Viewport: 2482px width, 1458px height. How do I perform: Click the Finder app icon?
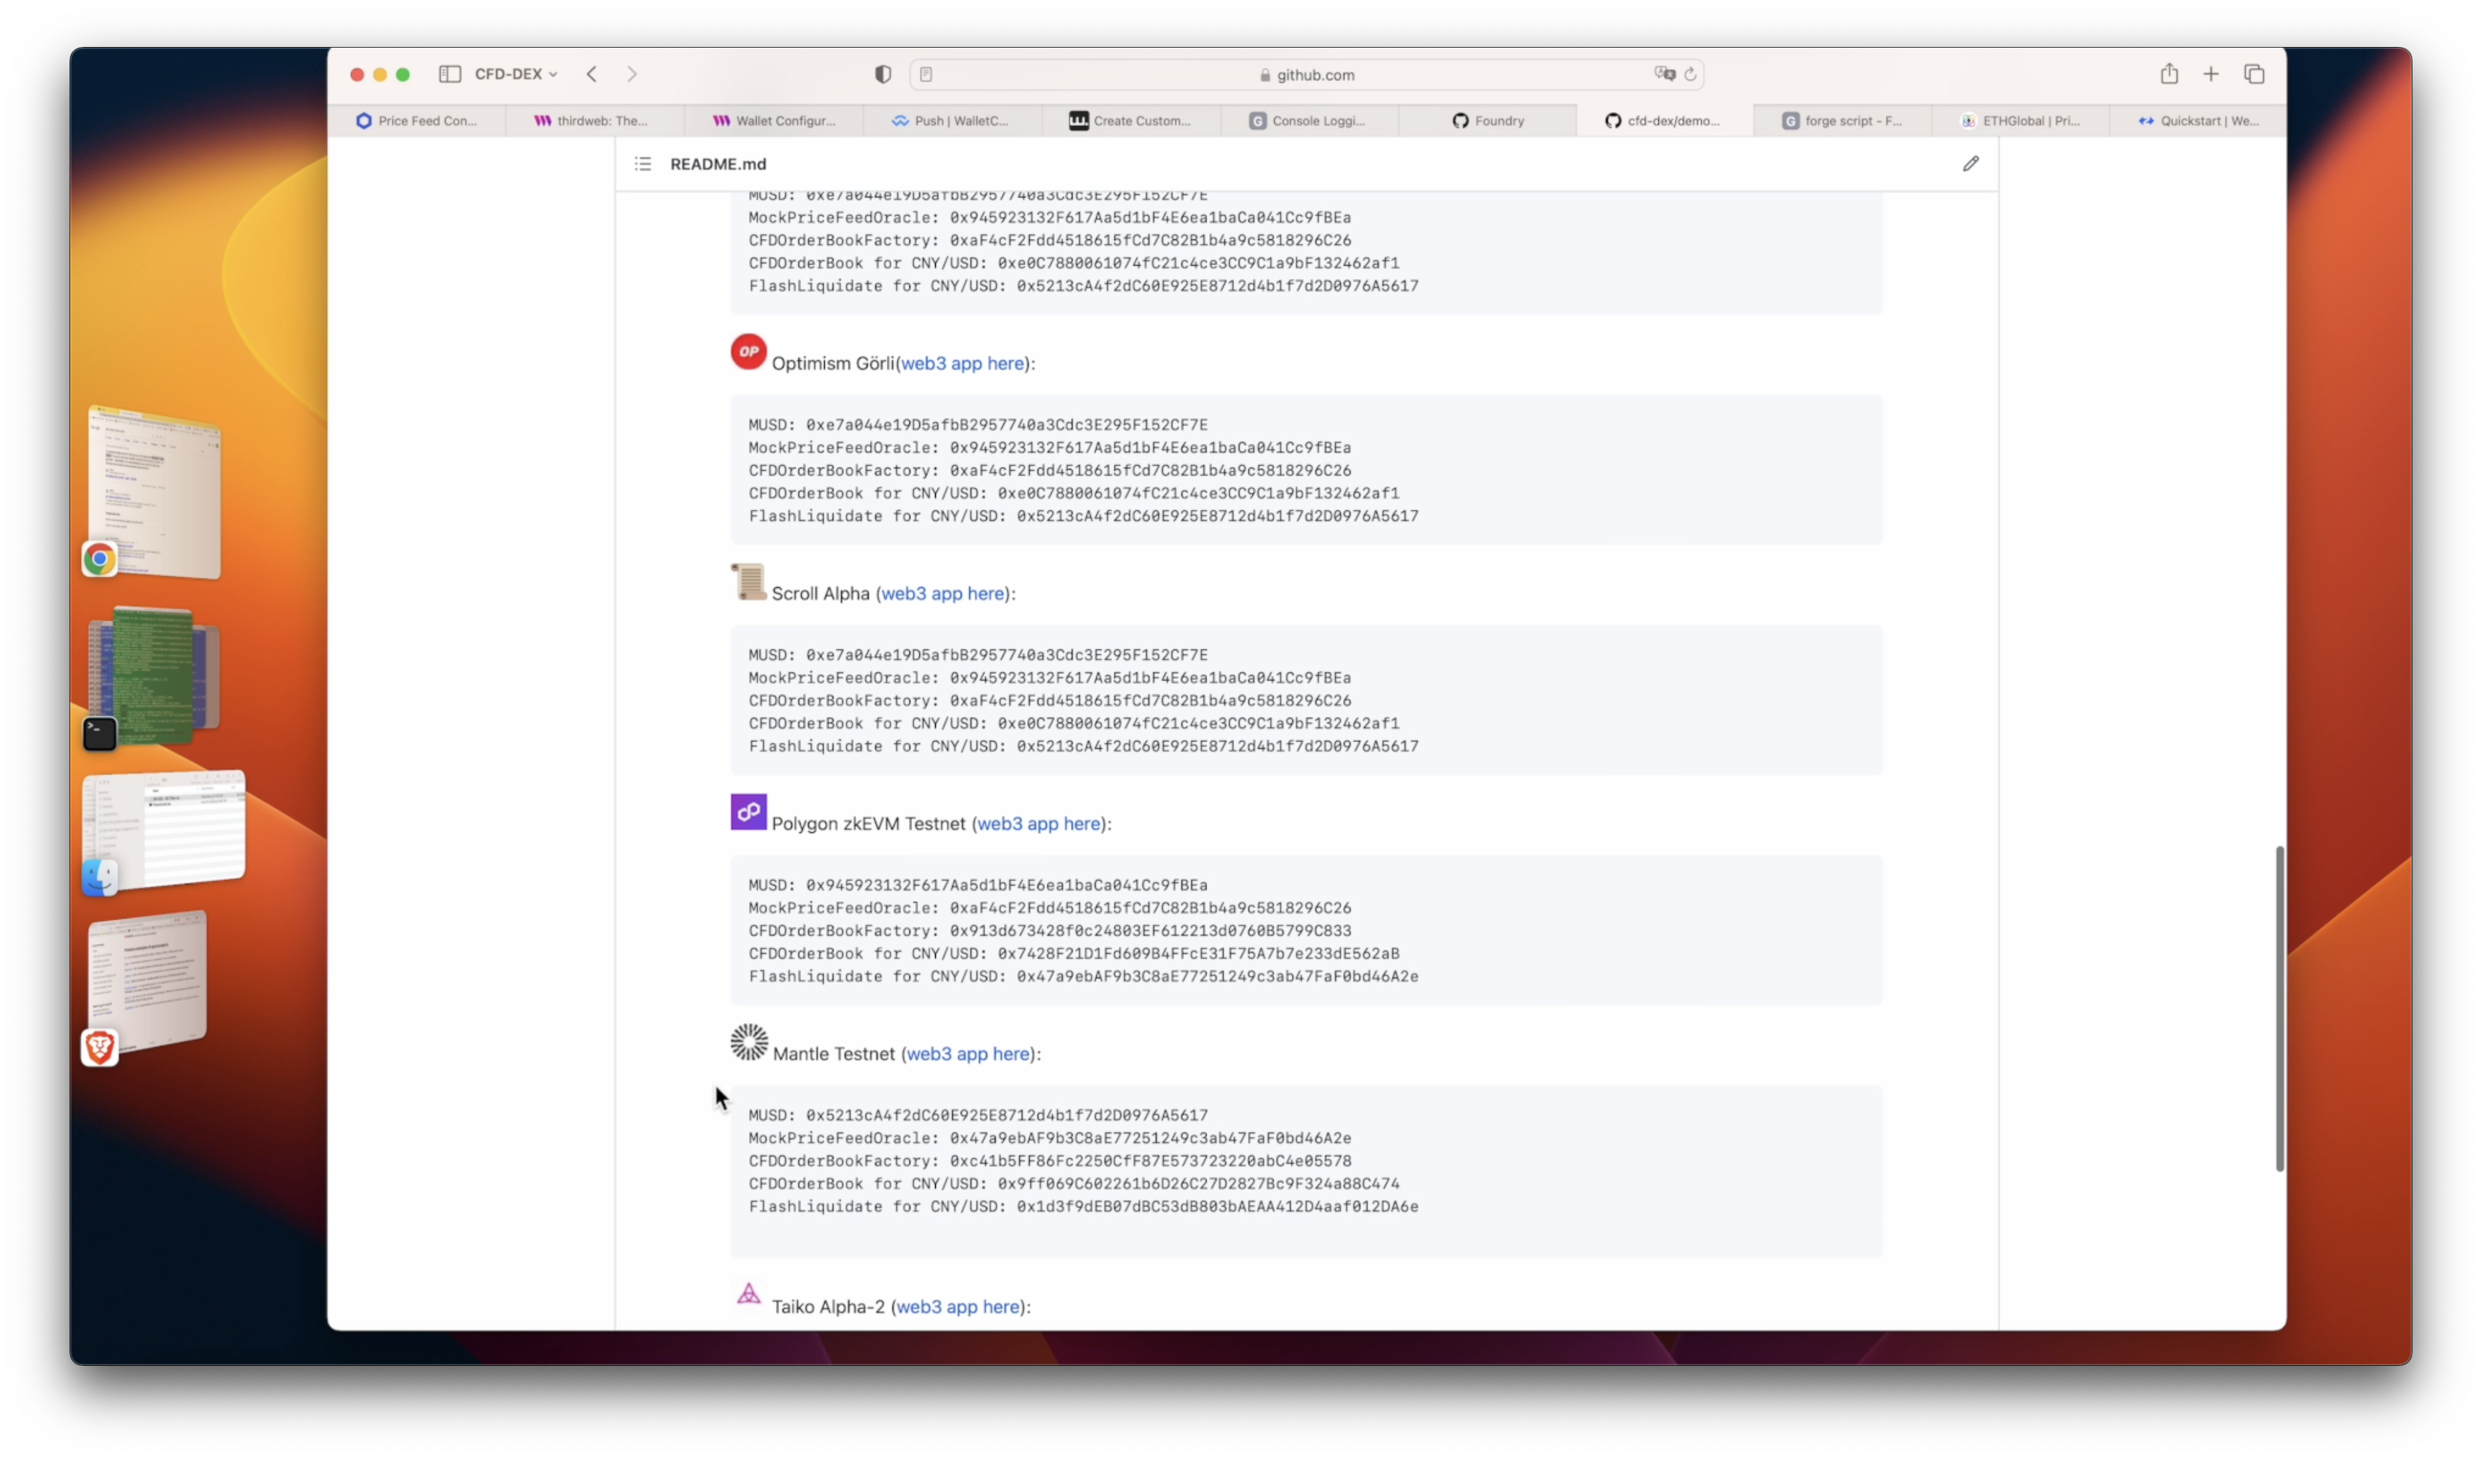pos(100,877)
